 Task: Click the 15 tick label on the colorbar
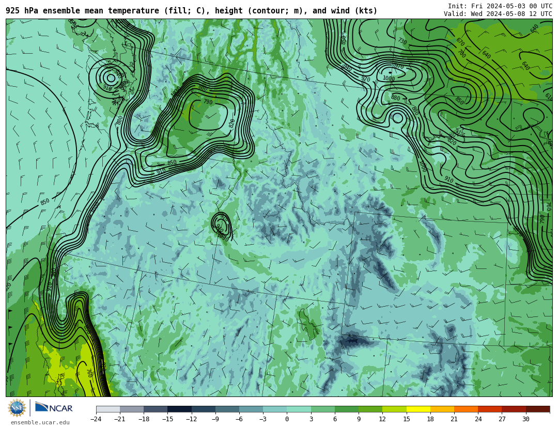407,419
